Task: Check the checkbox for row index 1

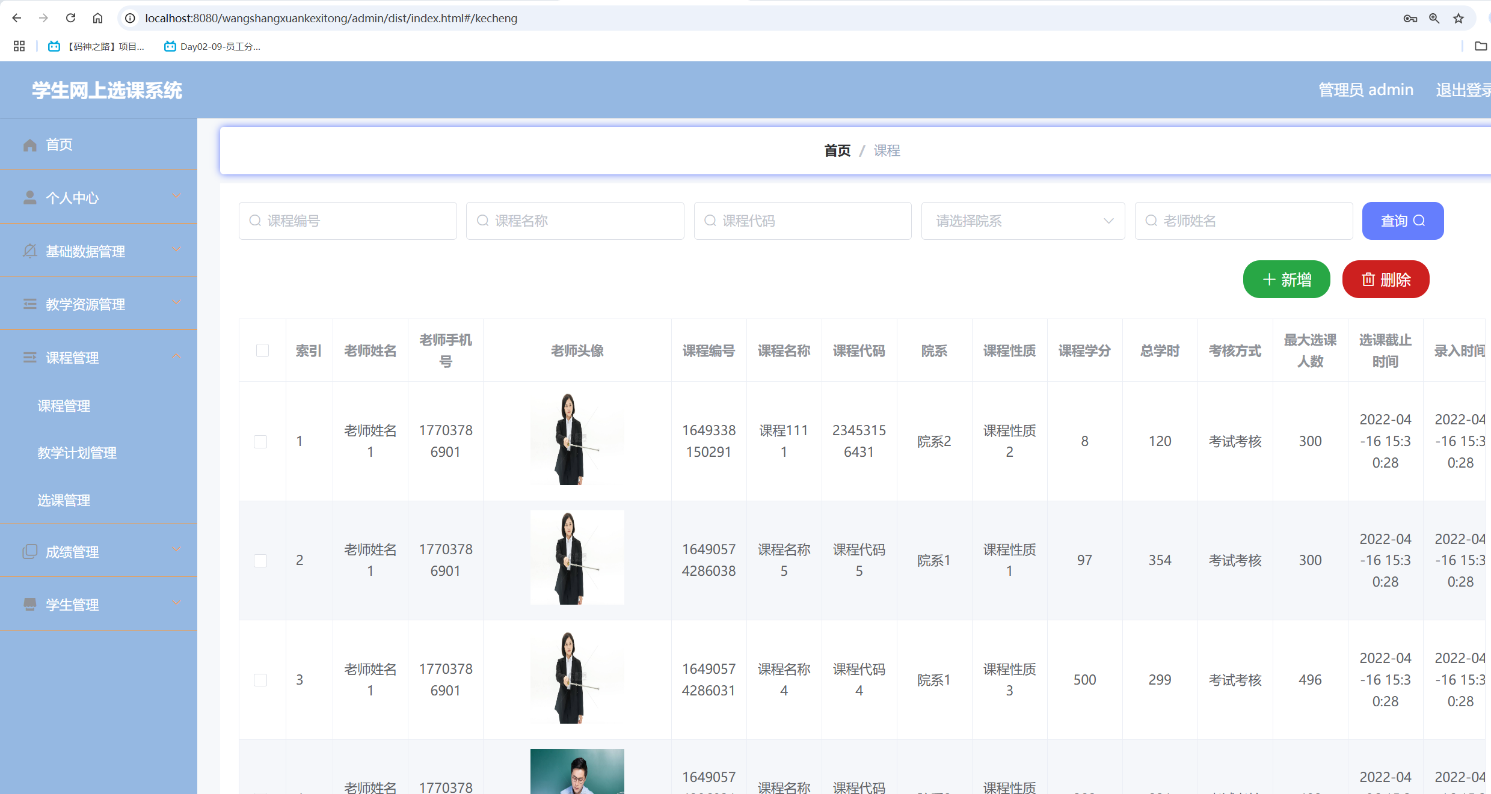Action: [x=260, y=442]
